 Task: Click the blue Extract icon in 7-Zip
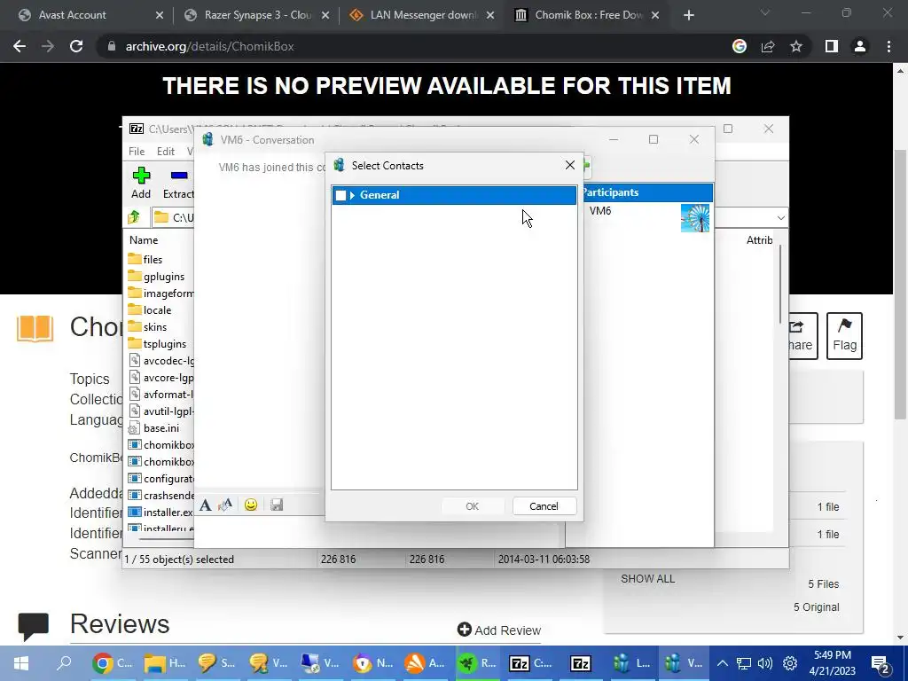point(179,176)
